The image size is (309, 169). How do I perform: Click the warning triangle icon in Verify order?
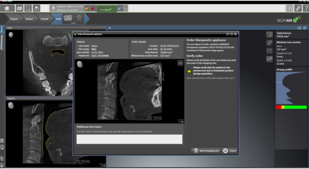[189, 70]
